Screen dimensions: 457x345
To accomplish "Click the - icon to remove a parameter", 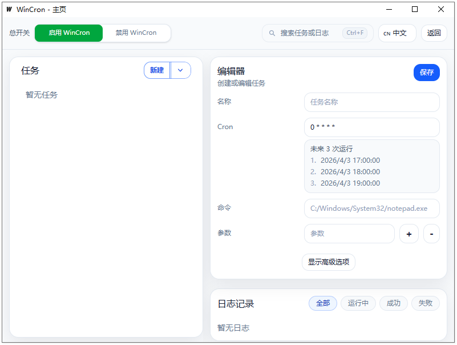I will coord(431,234).
